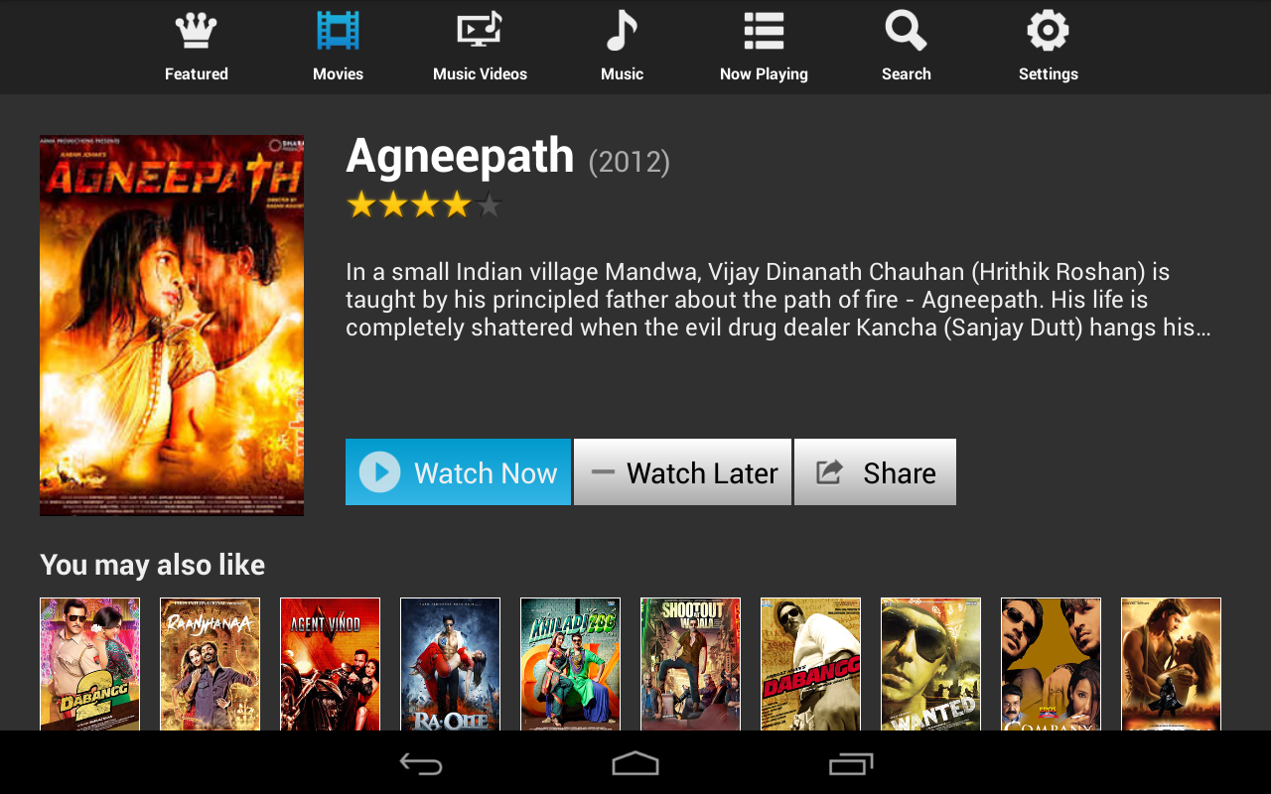Select the Movies film strip icon
This screenshot has width=1271, height=794.
[x=338, y=30]
